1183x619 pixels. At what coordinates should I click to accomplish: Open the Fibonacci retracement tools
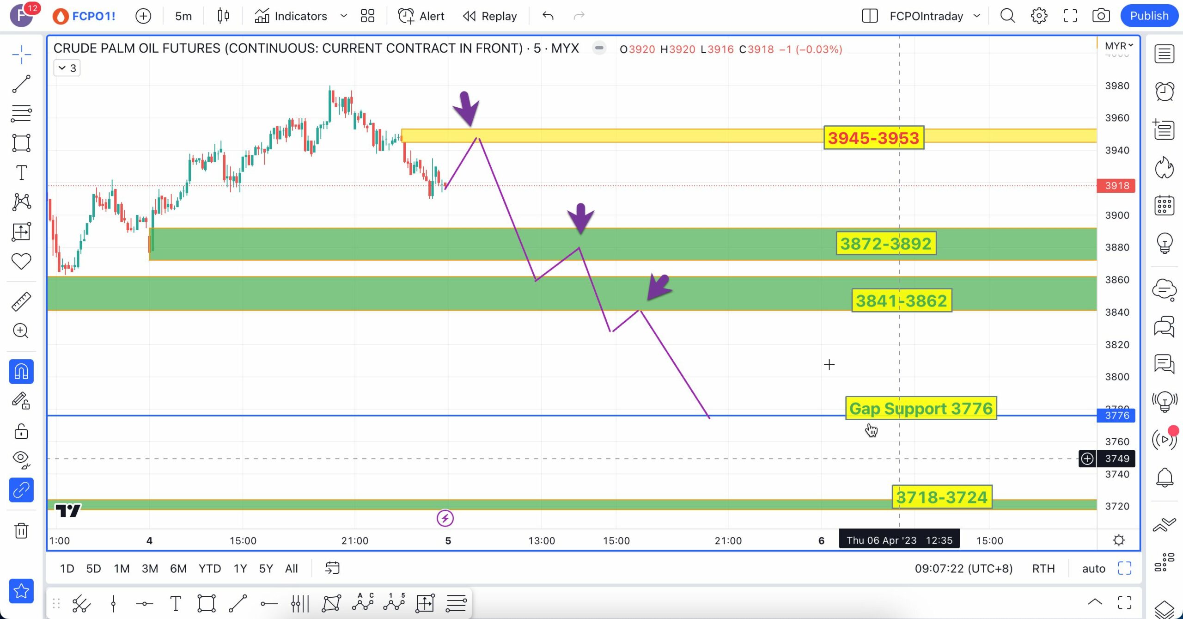pyautogui.click(x=21, y=113)
